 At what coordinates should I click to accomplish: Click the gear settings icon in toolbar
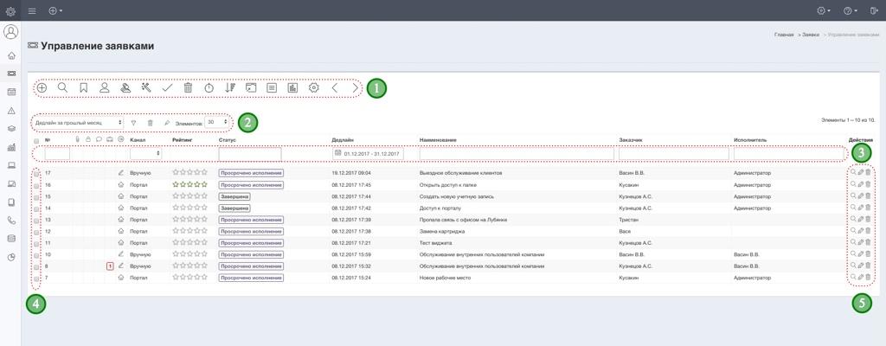tap(313, 88)
